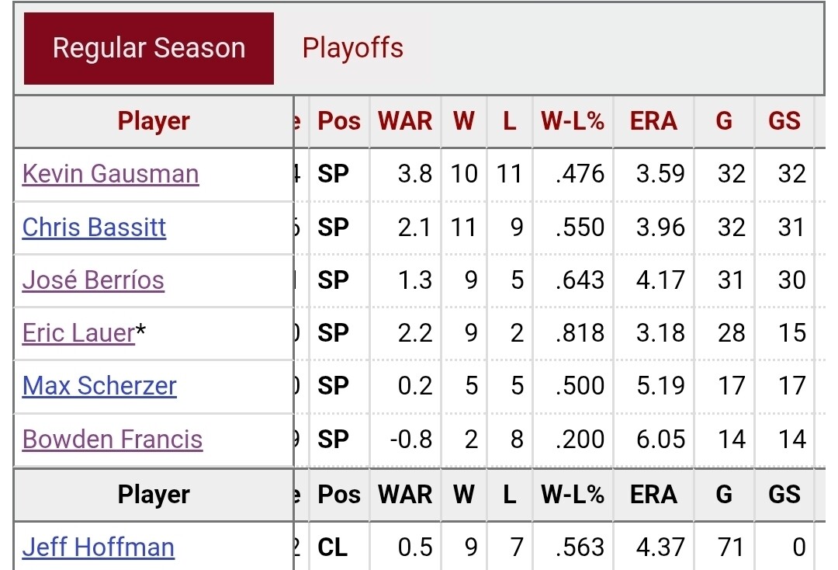
Task: Click the second Player header above Hoffman
Action: point(154,495)
